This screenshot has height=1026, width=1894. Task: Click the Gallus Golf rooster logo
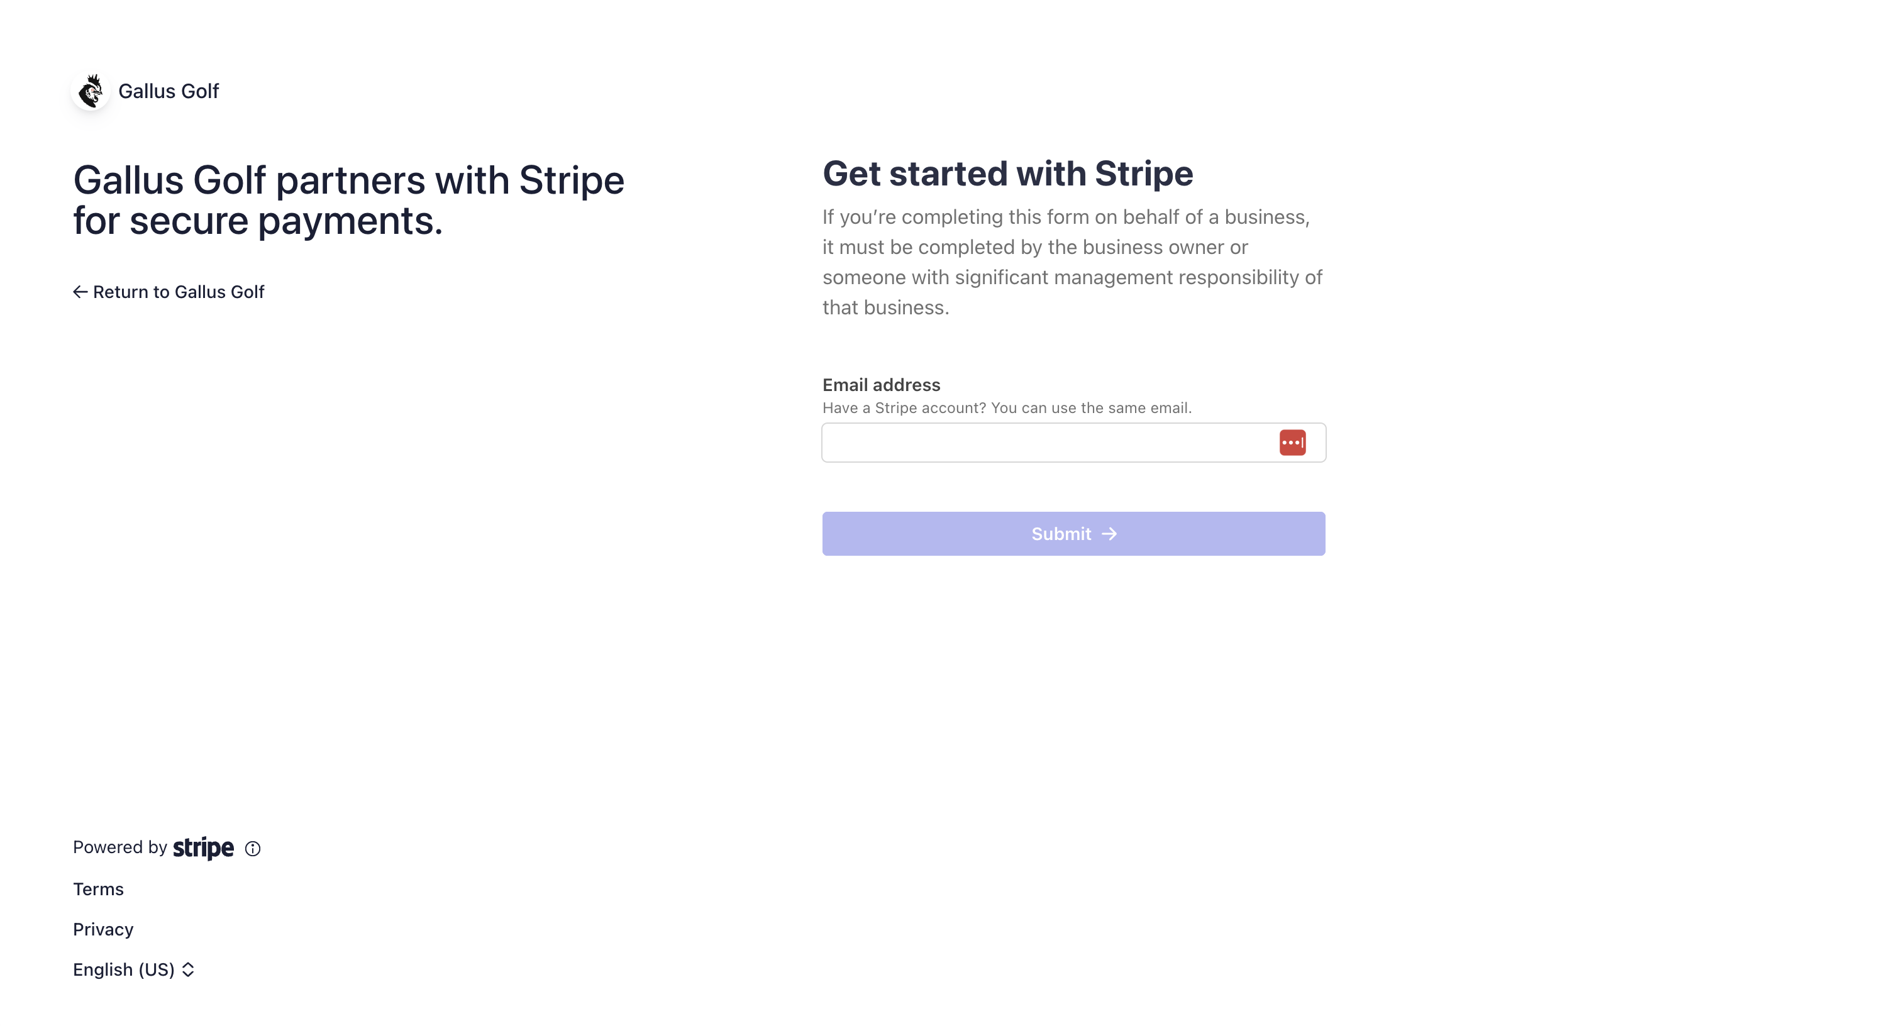click(91, 91)
